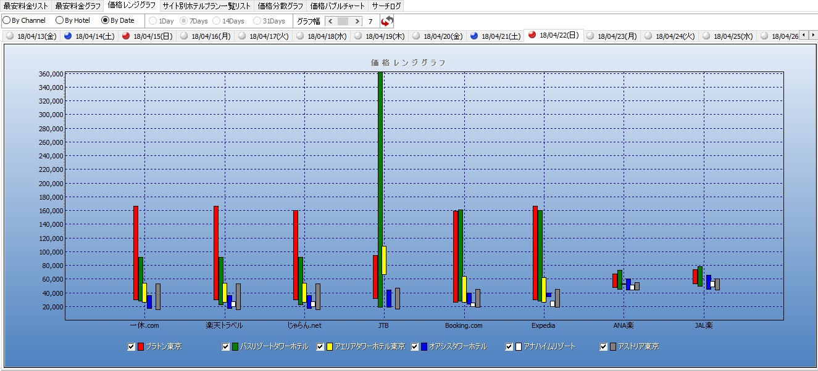Open the サーチログ tab

[386, 6]
